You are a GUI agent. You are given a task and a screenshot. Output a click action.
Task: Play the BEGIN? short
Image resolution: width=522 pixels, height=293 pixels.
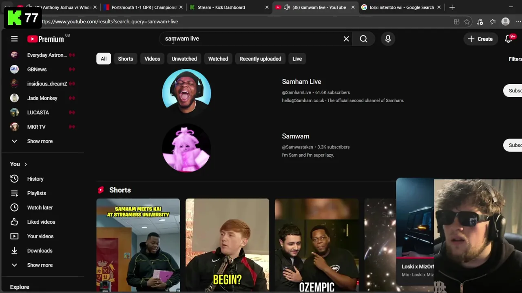coord(227,245)
